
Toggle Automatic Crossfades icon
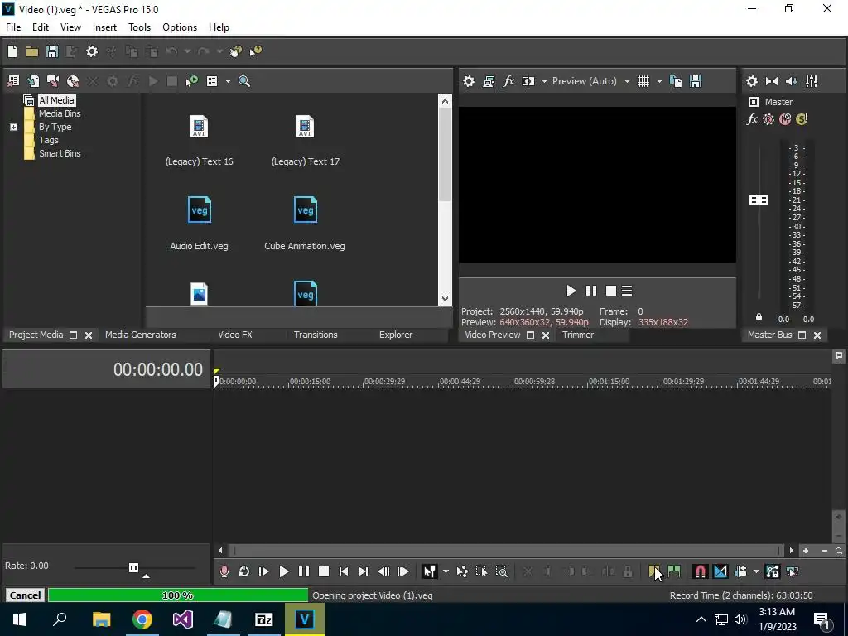point(720,571)
